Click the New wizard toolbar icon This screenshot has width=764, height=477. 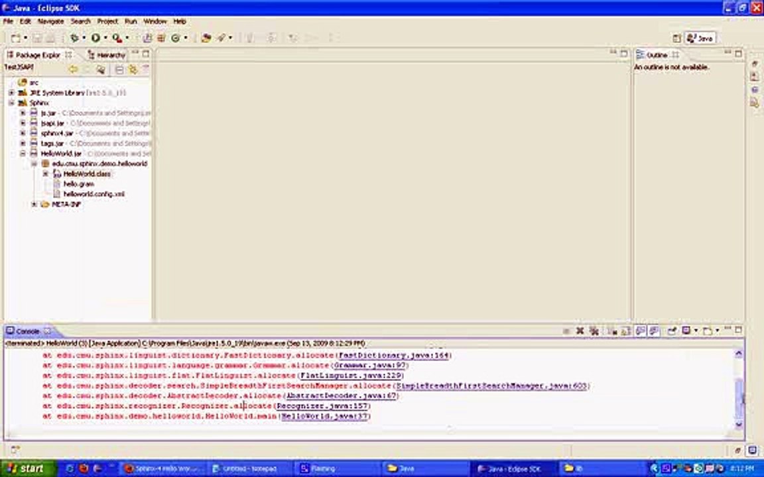pyautogui.click(x=16, y=38)
